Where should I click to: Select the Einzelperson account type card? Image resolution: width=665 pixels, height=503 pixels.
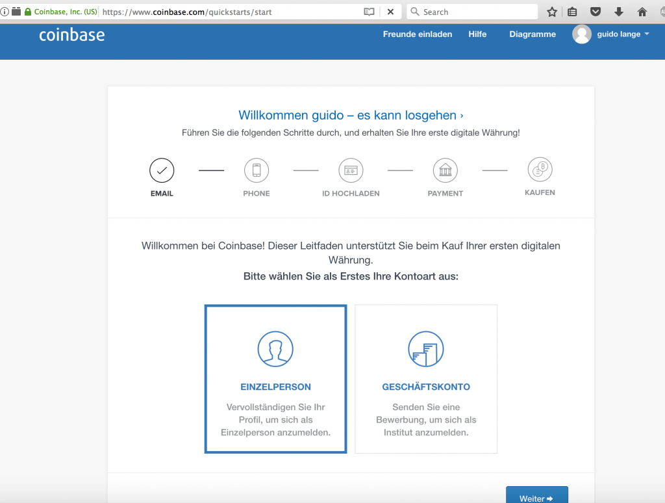[275, 379]
